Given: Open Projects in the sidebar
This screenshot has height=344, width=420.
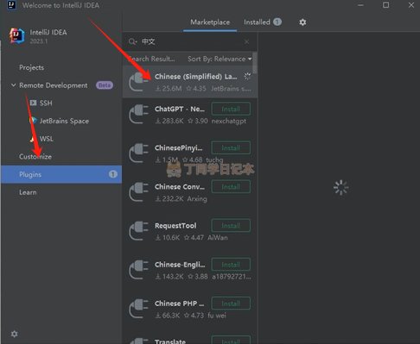Looking at the screenshot, I should coord(32,67).
